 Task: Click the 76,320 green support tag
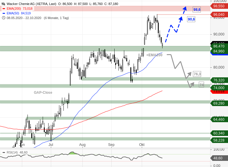[219, 80]
